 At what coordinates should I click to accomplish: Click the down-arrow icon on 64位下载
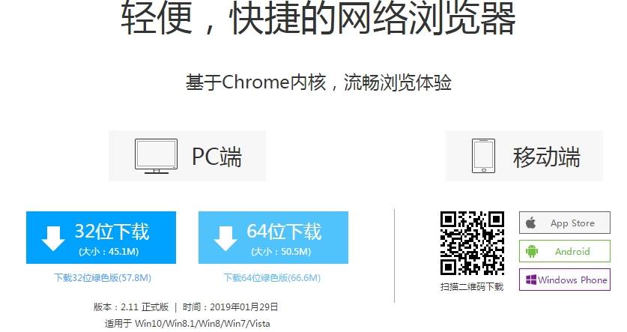(x=225, y=238)
